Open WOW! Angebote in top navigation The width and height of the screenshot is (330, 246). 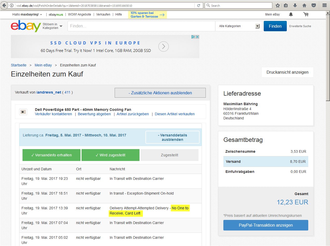point(79,14)
